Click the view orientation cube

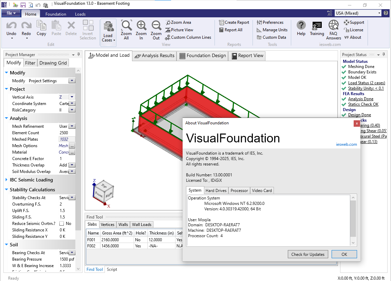pyautogui.click(x=104, y=192)
